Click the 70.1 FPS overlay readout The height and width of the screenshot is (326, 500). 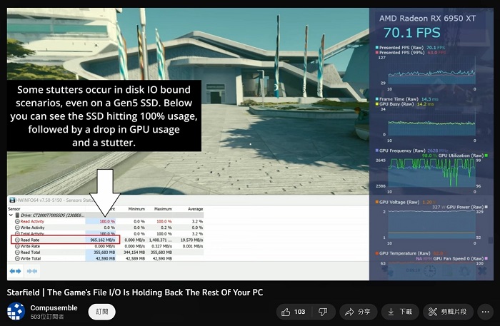pos(411,33)
